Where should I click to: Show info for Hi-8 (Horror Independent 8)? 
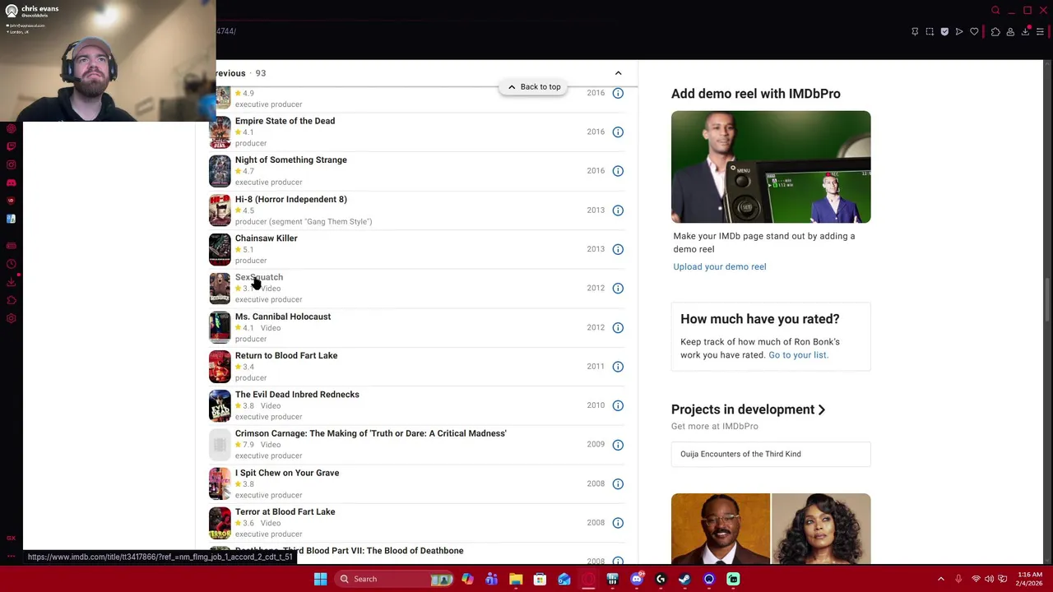coord(618,210)
